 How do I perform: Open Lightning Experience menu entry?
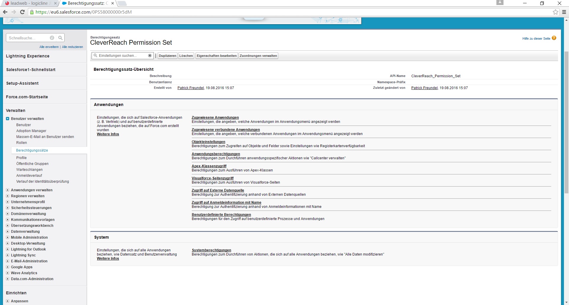28,56
